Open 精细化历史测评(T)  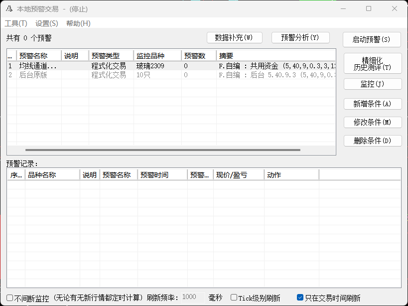tap(373, 64)
